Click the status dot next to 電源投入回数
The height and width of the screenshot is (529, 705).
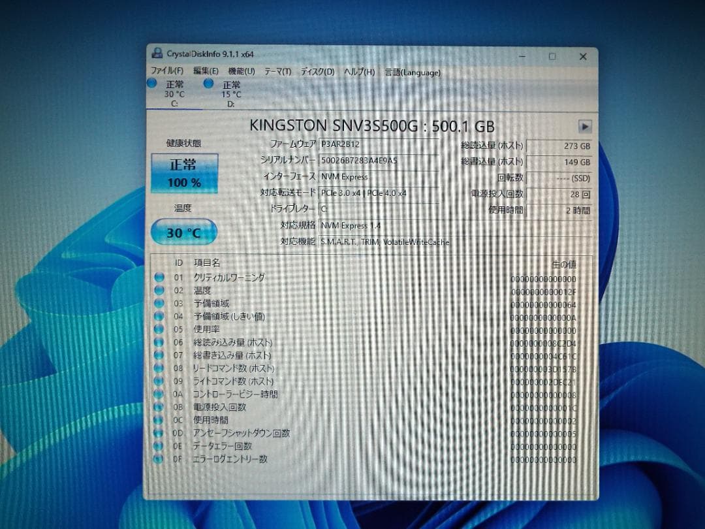click(159, 408)
